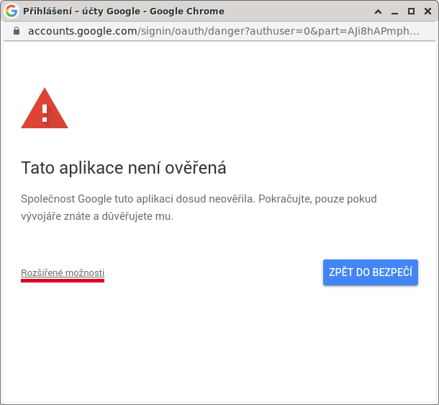Roll up the window with the caret
This screenshot has height=405, width=439.
[x=378, y=12]
